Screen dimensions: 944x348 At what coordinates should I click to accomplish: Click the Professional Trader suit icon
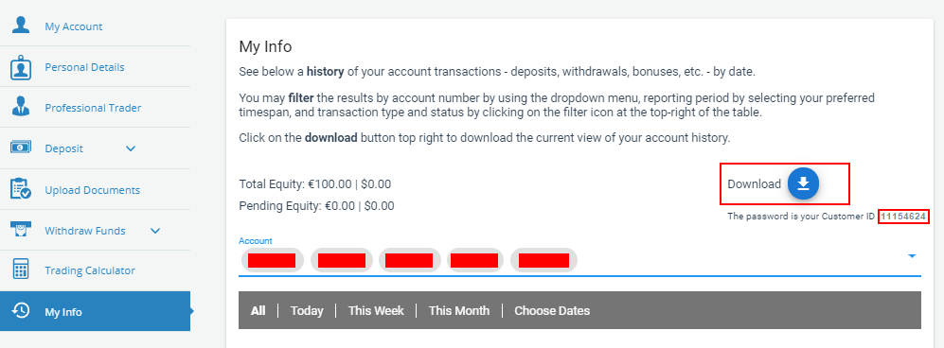coord(21,107)
